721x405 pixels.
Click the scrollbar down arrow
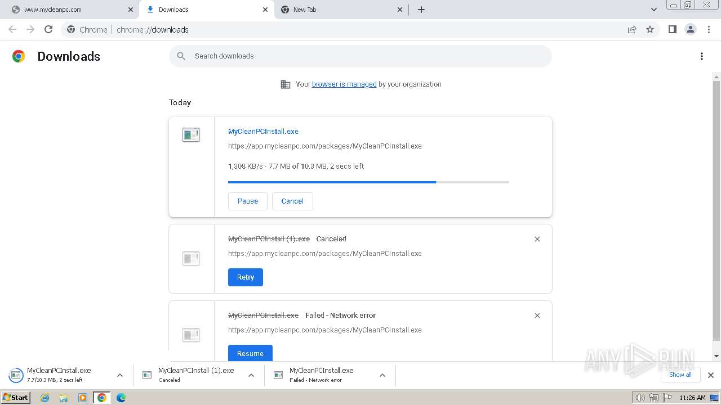point(716,356)
